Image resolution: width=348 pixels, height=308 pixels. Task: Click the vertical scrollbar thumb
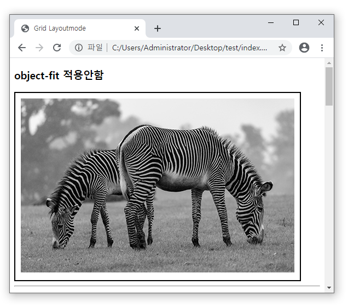coord(329,86)
